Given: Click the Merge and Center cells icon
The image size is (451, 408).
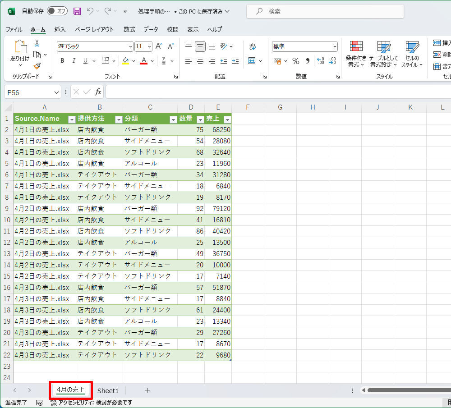Looking at the screenshot, I should point(252,61).
